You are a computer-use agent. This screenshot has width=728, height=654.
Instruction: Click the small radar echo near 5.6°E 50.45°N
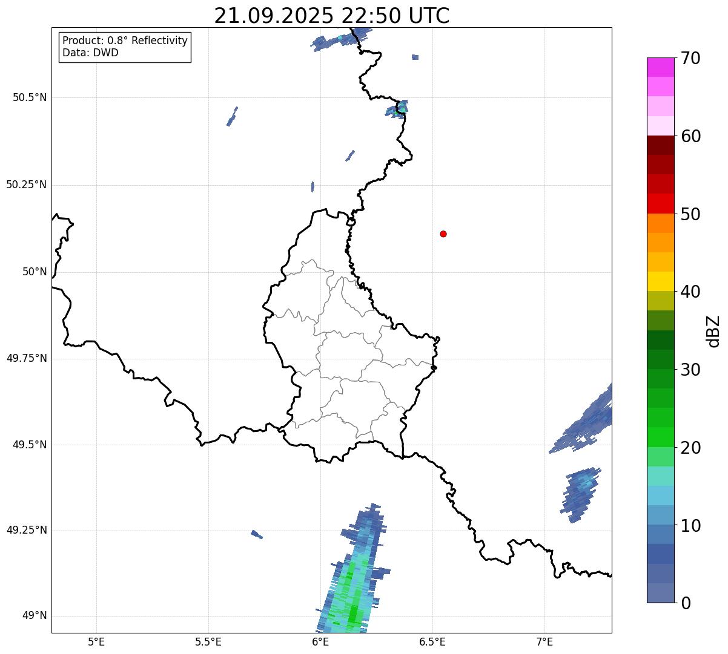232,117
